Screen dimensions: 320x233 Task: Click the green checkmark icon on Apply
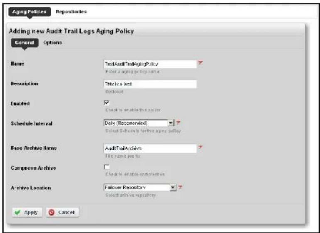18,212
